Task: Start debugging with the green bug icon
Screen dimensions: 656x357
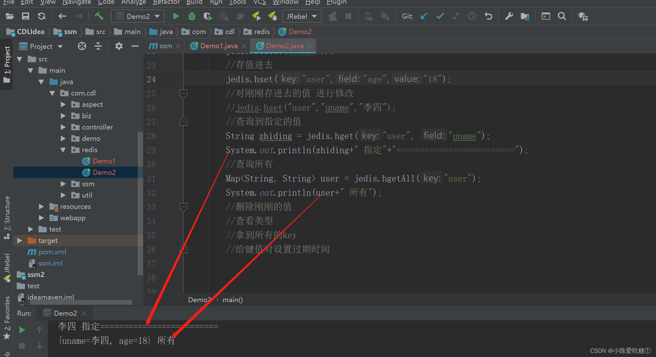Action: [192, 16]
